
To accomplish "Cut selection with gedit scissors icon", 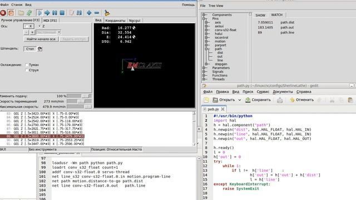I will coord(332,100).
